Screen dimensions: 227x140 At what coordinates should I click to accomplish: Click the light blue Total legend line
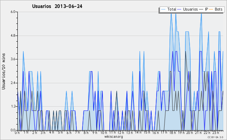(x=163, y=9)
